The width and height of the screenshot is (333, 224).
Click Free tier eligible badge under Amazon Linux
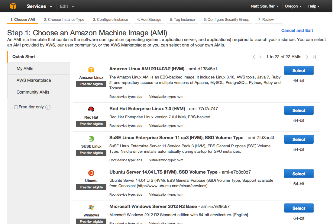pos(91,84)
